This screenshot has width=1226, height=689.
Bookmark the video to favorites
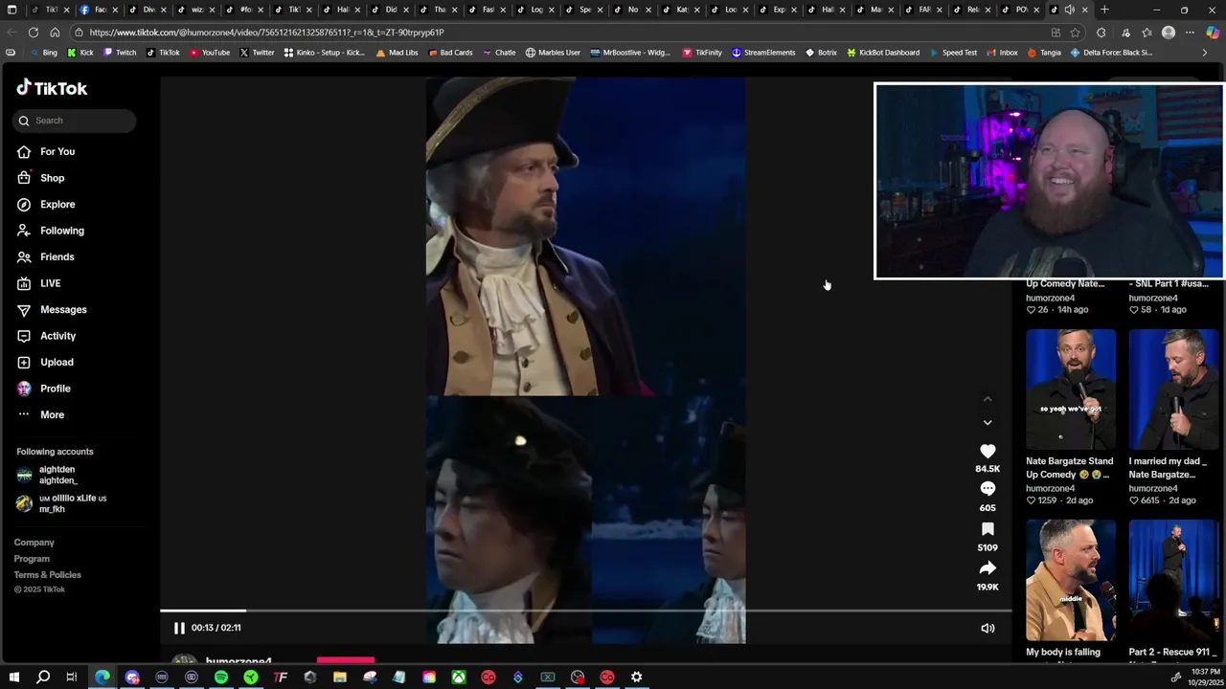(988, 529)
